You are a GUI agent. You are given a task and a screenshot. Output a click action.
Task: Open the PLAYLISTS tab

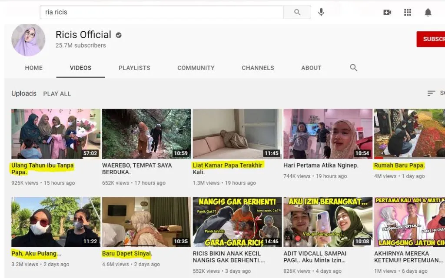(134, 68)
